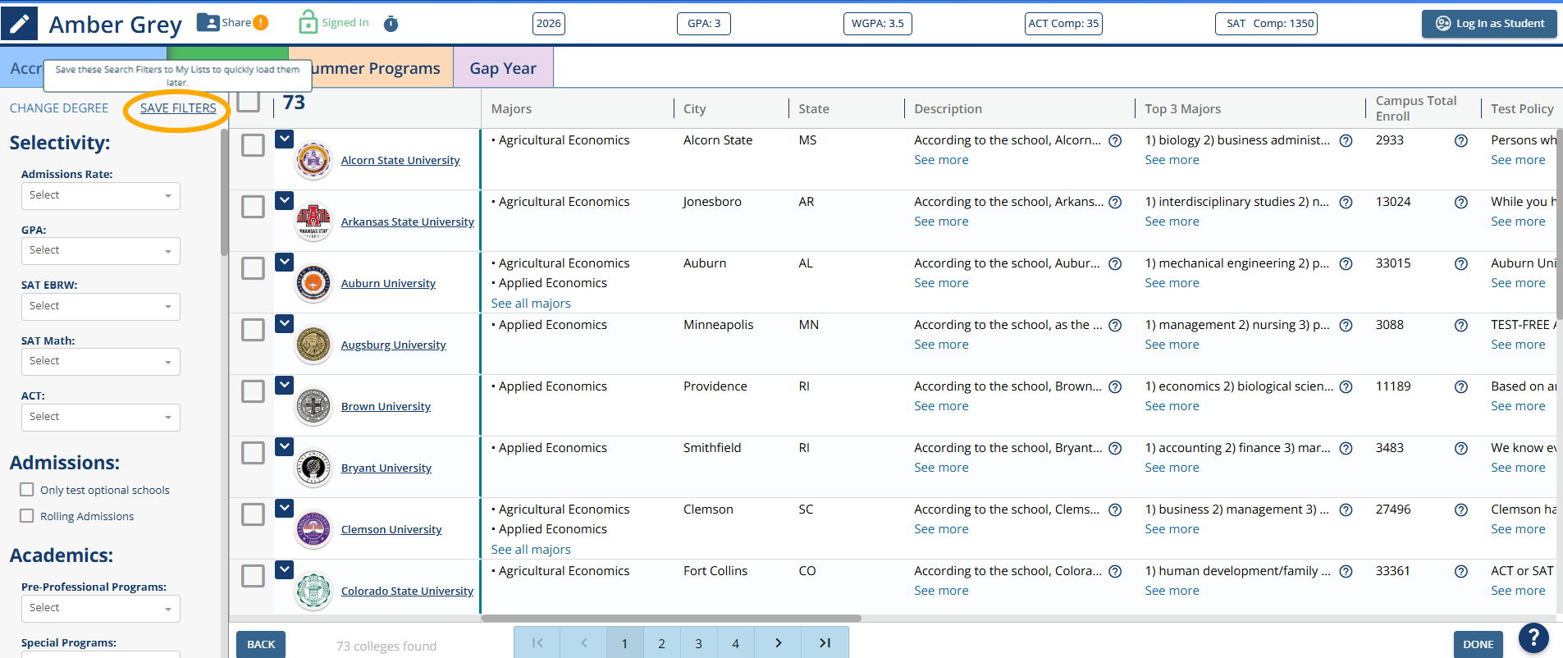Image resolution: width=1563 pixels, height=658 pixels.
Task: Open enrollment help icon for 2933 row
Action: (x=1461, y=140)
